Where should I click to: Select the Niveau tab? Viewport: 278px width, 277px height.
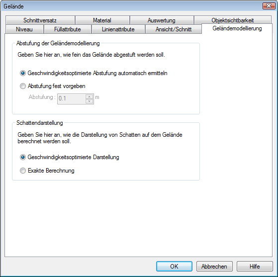click(x=24, y=29)
